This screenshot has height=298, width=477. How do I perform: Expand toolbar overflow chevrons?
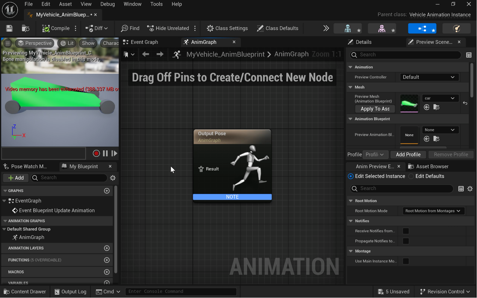(326, 28)
